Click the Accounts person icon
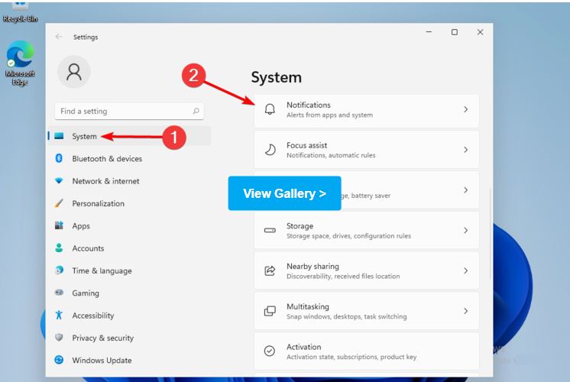Viewport: 570px width, 382px height. point(59,248)
